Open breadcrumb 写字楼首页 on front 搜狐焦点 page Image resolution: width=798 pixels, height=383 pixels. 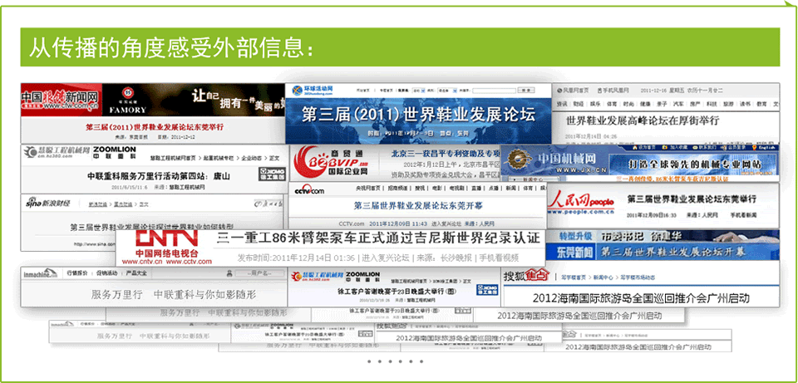tap(574, 277)
